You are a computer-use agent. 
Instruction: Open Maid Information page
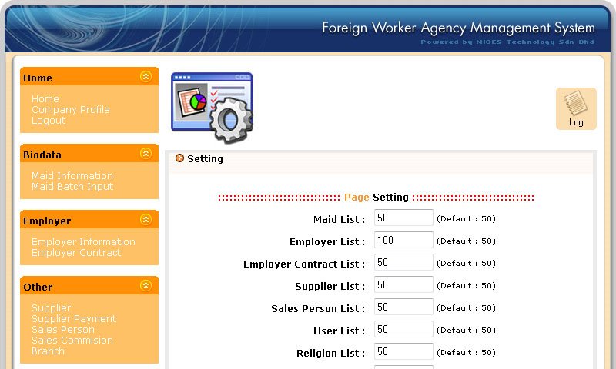click(72, 176)
